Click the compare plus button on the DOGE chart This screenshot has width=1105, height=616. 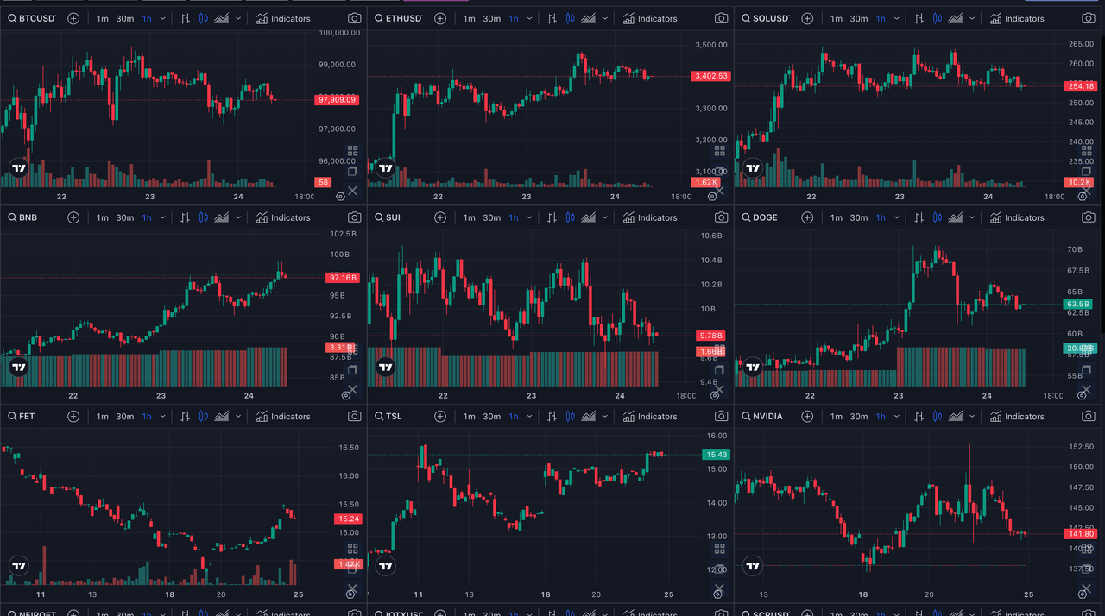coord(807,217)
